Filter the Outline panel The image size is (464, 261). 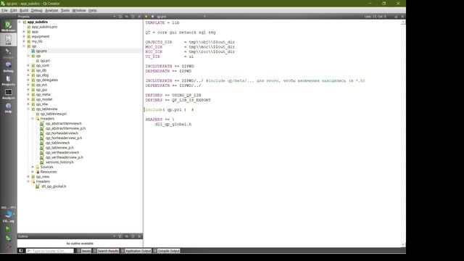point(120,236)
